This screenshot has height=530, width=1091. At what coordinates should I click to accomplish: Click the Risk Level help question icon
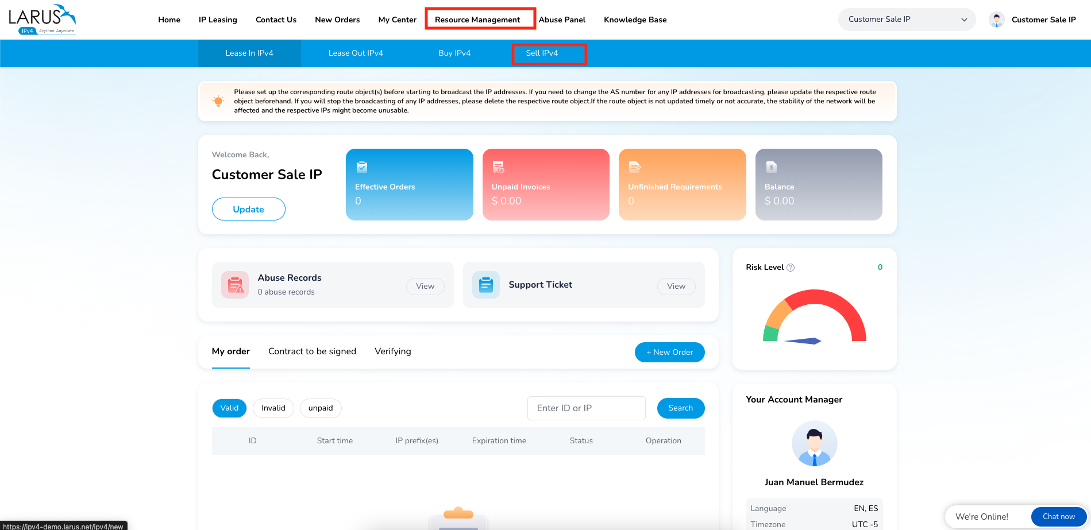coord(791,268)
